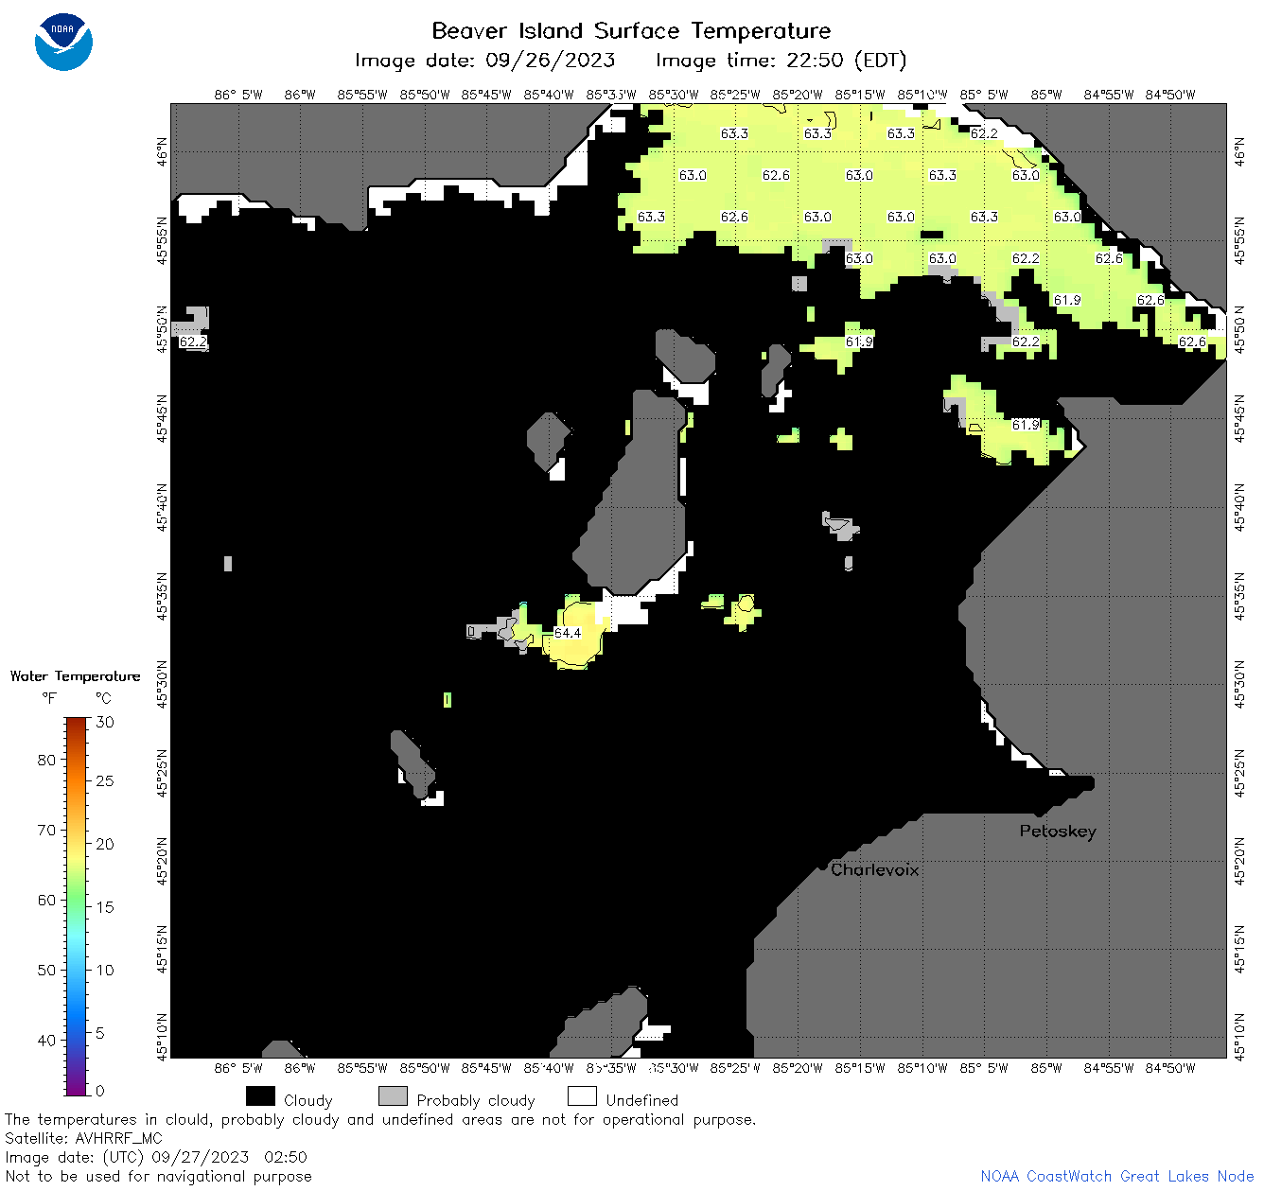Click the 30 mark on Celsius scale
1264x1191 pixels.
point(105,722)
